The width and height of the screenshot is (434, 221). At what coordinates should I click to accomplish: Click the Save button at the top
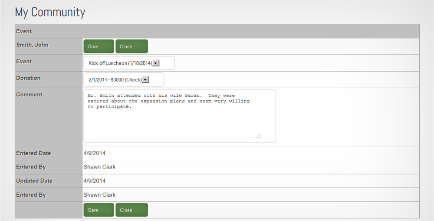pos(99,46)
